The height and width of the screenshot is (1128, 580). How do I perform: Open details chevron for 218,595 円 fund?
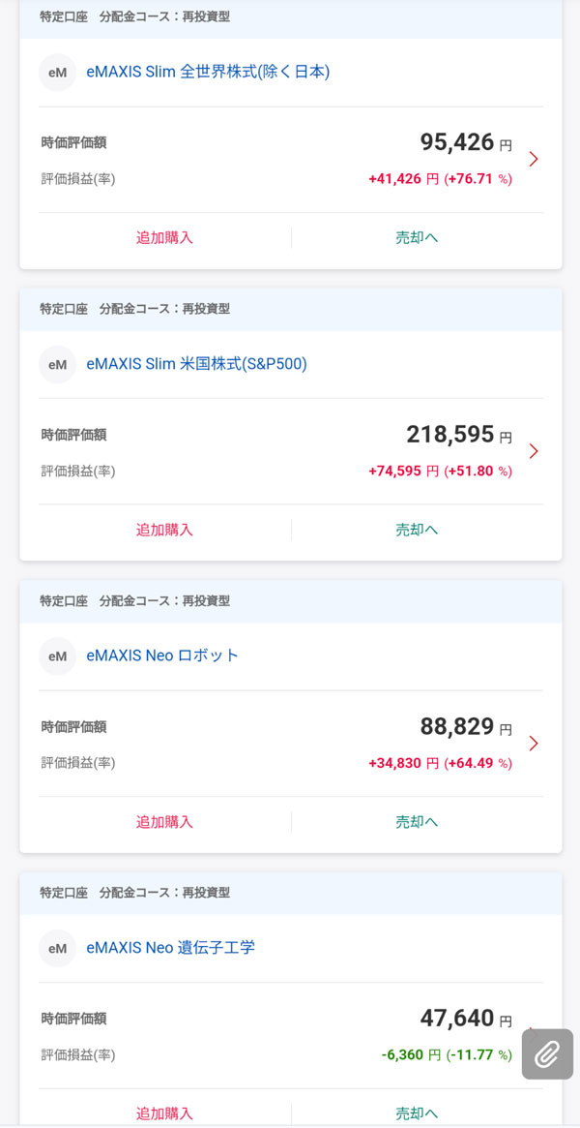(x=534, y=451)
